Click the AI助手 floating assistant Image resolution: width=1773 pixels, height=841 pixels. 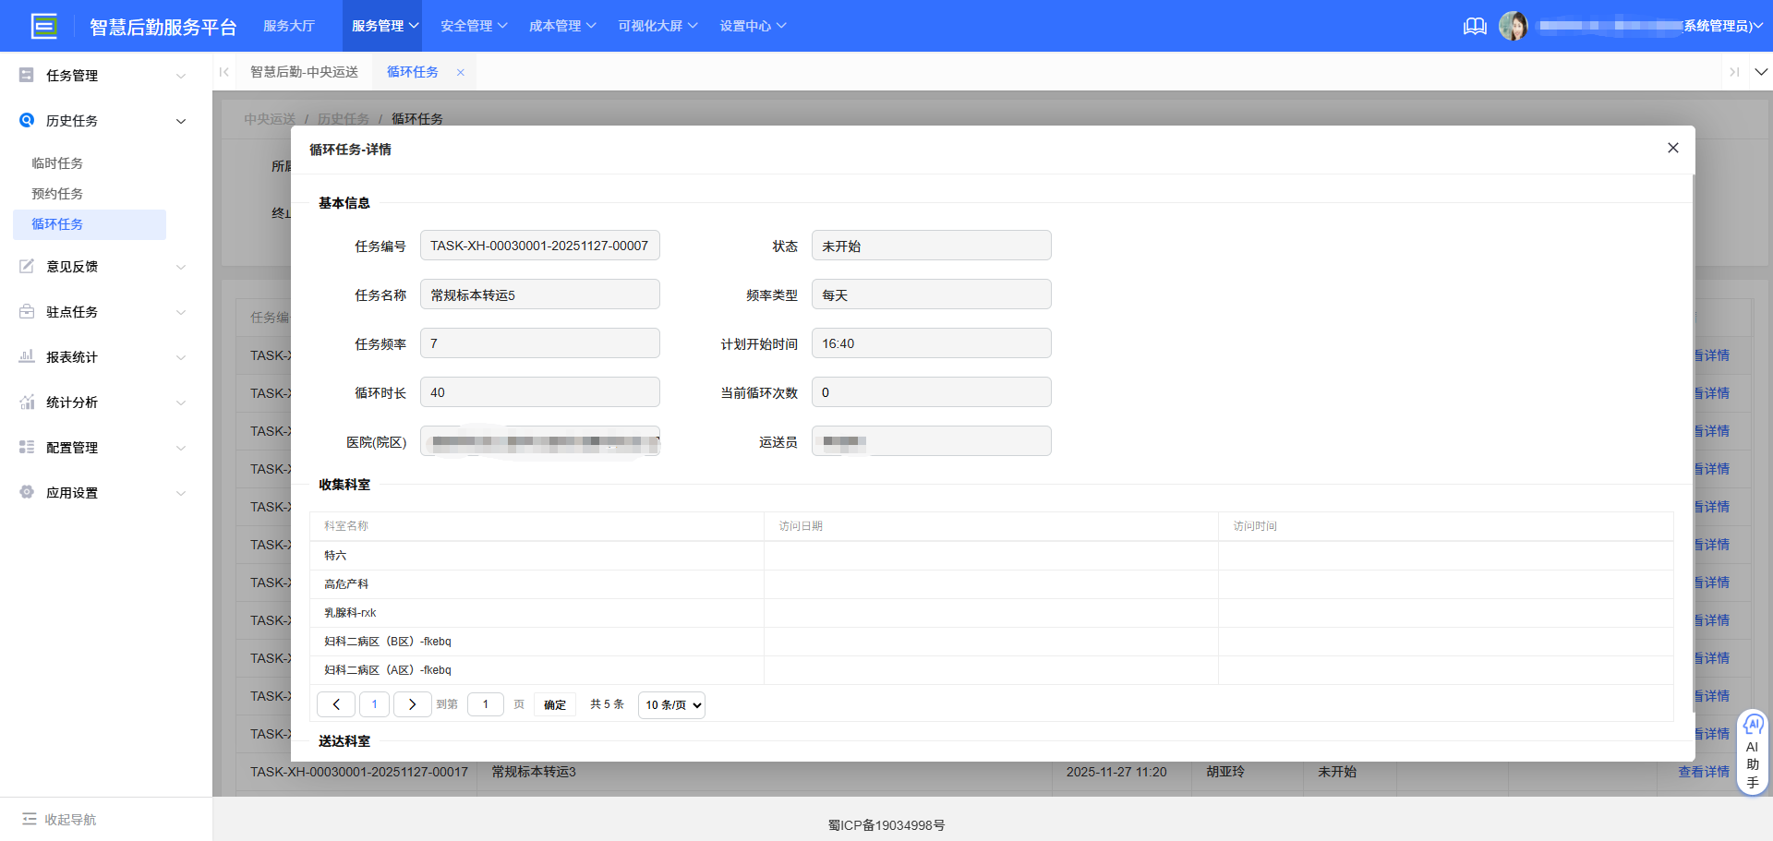point(1753,750)
